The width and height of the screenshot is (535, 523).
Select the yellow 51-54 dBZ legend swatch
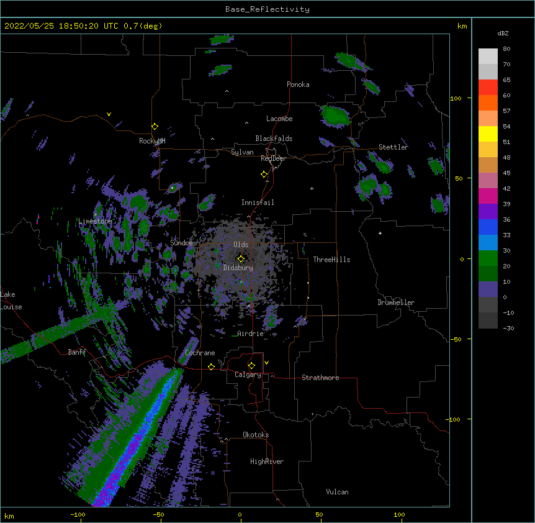pos(488,134)
